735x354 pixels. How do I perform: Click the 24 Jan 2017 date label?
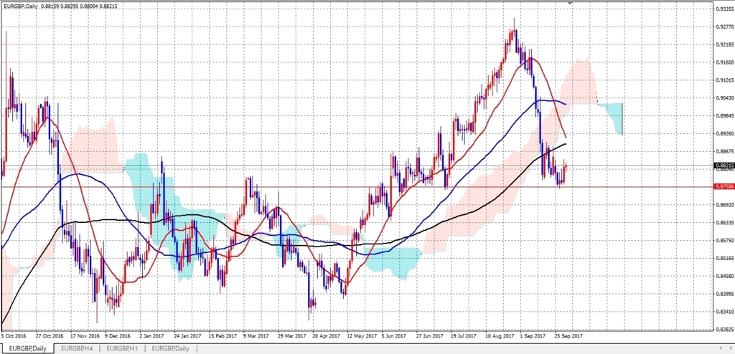tap(187, 336)
